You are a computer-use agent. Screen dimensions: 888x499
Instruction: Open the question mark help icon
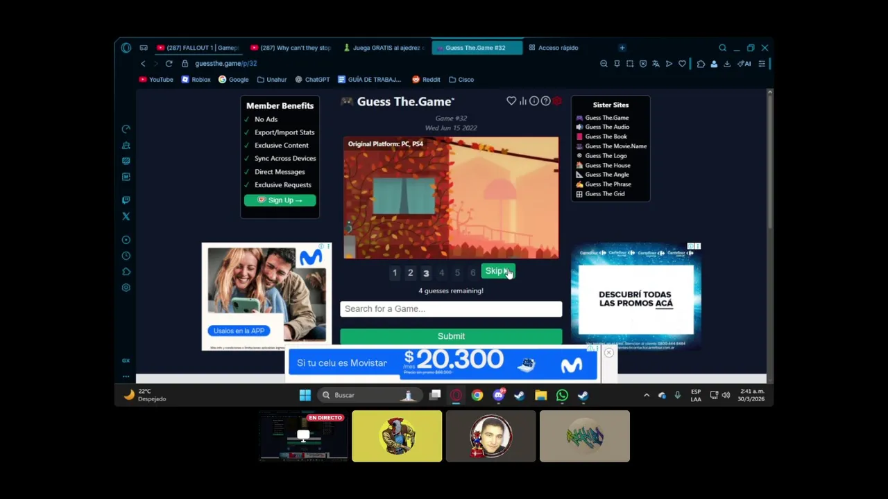tap(545, 101)
